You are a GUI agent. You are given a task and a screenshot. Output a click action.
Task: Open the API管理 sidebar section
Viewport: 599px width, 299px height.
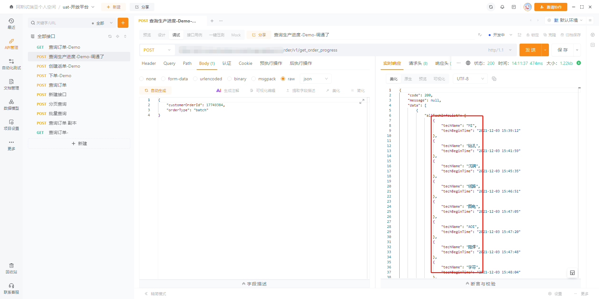point(11,44)
